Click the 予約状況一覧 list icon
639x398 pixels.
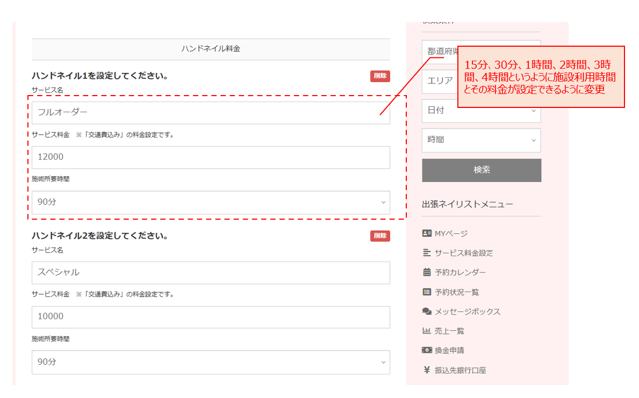click(427, 292)
